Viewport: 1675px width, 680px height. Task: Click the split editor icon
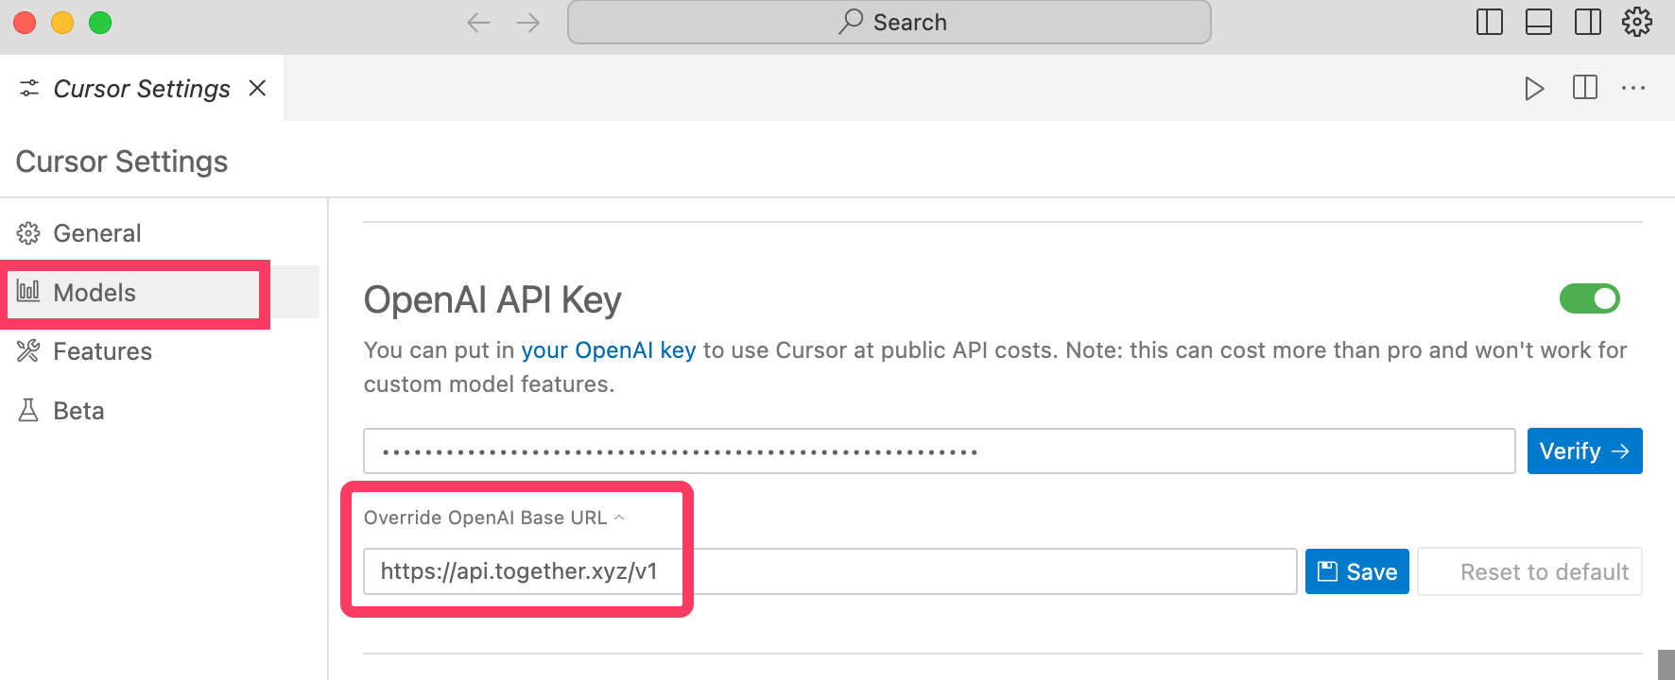(1585, 88)
